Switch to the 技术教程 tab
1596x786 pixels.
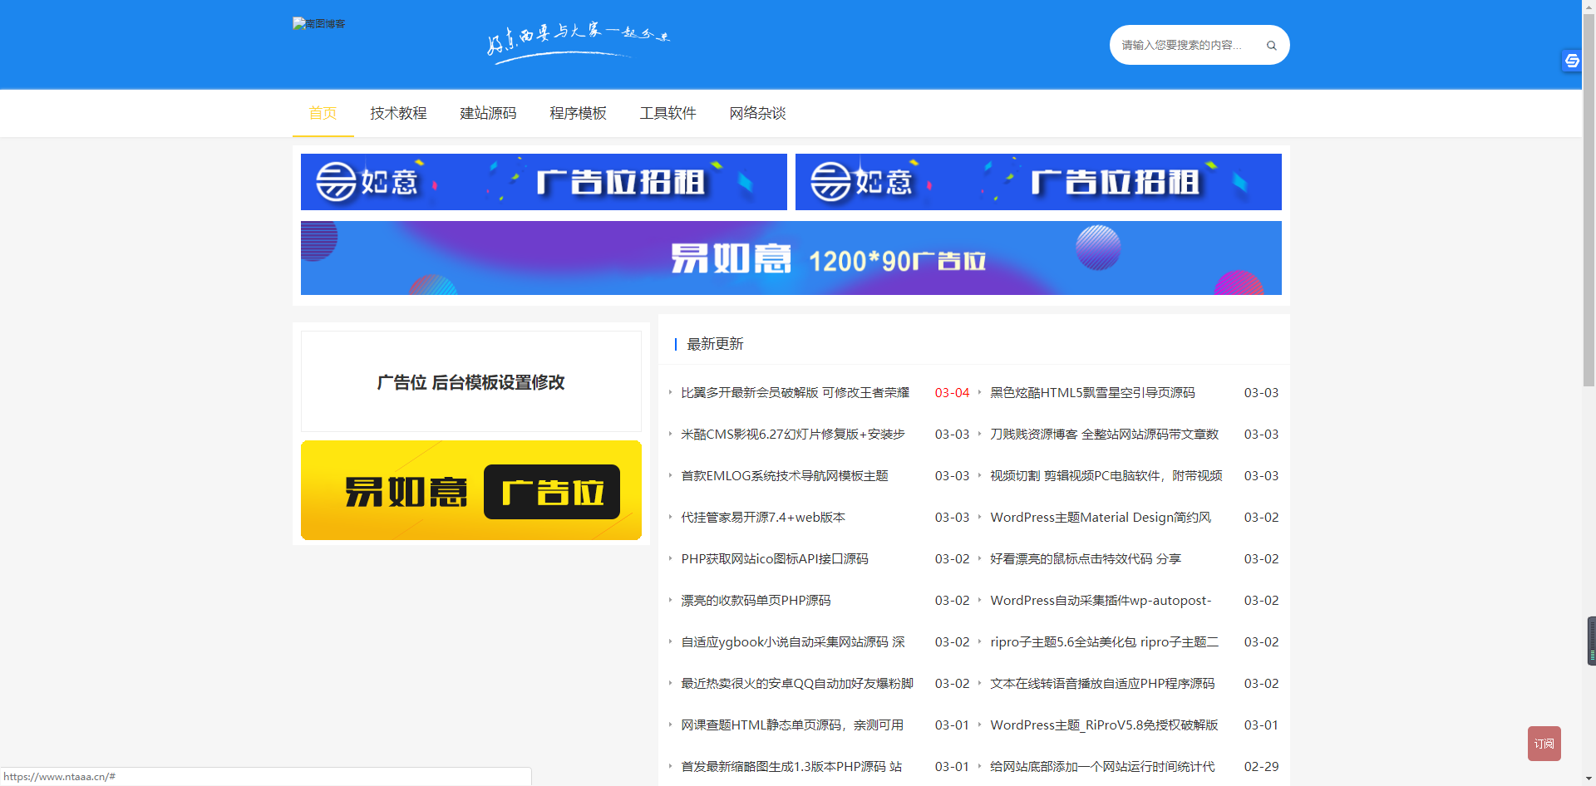pyautogui.click(x=398, y=113)
